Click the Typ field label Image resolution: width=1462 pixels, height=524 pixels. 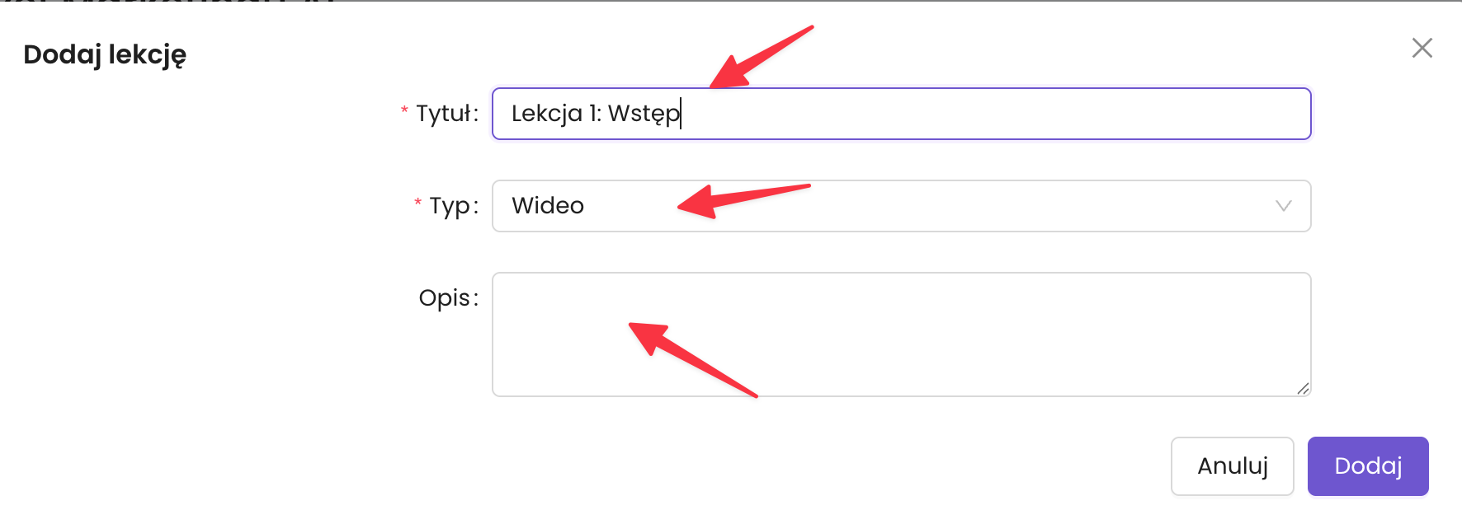point(453,206)
